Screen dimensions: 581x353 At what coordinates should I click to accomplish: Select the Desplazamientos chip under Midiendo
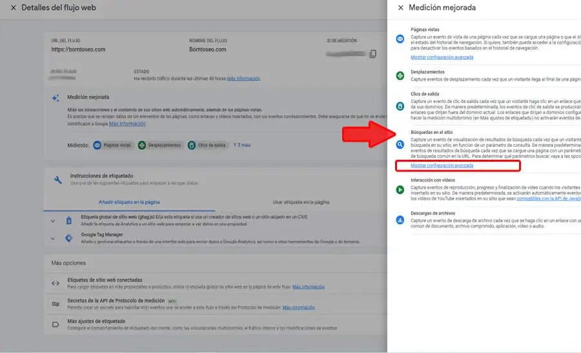(159, 146)
